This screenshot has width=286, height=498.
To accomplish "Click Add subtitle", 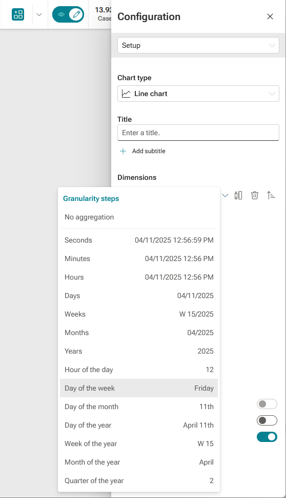I will (x=149, y=151).
